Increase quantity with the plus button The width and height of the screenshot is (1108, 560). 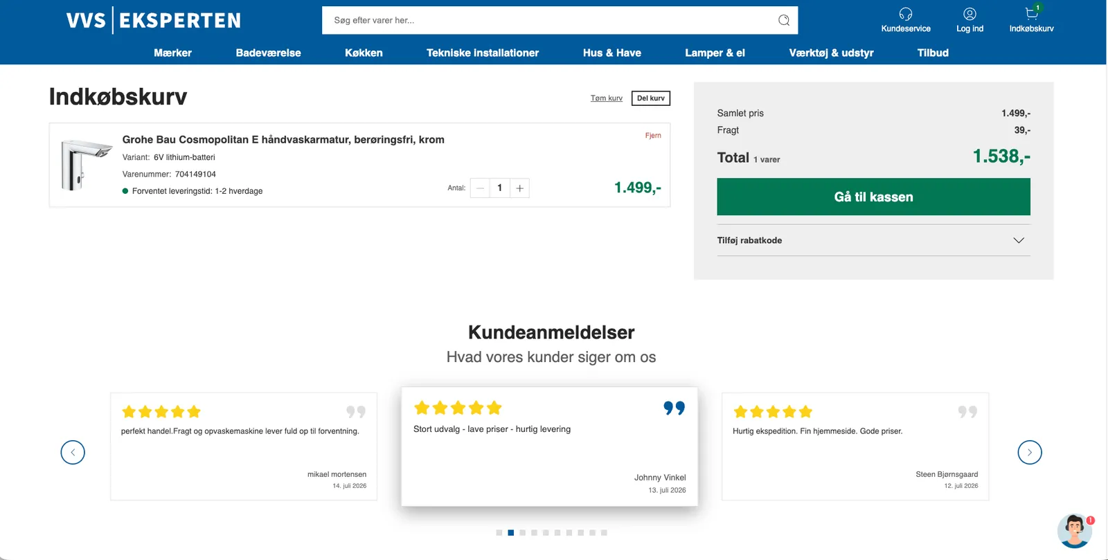(519, 188)
